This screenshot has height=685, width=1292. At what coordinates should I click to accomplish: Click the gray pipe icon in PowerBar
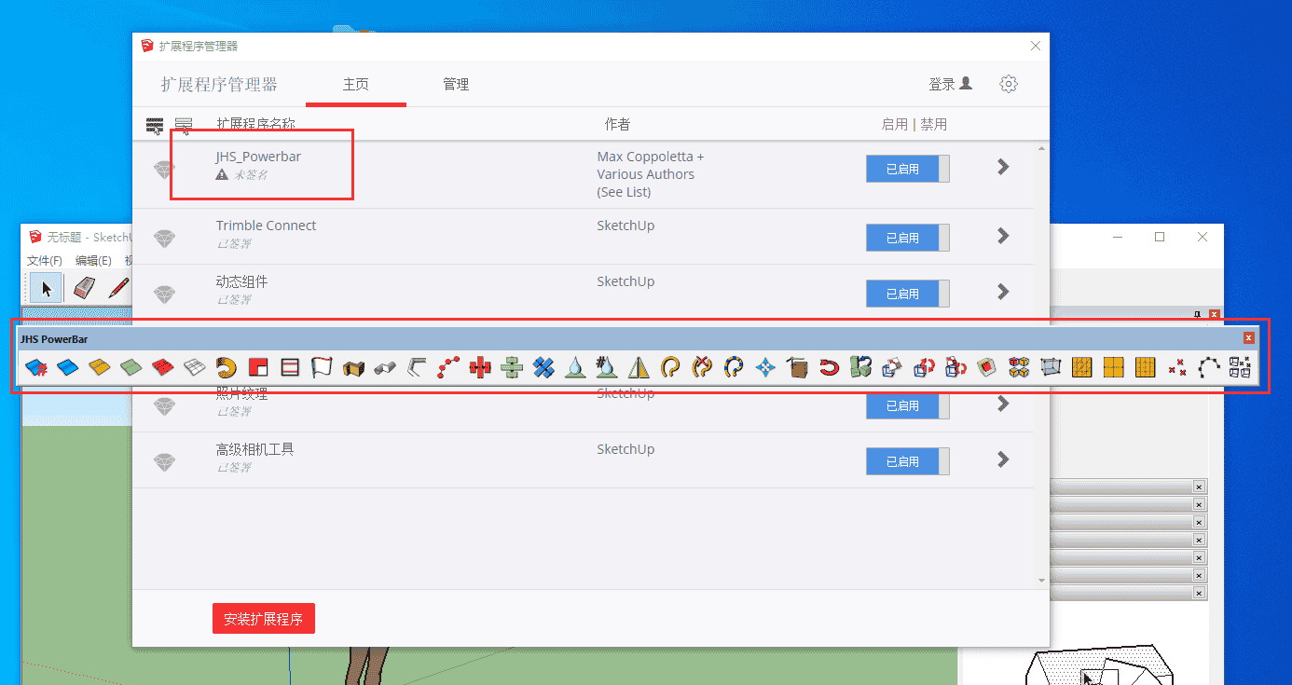385,368
